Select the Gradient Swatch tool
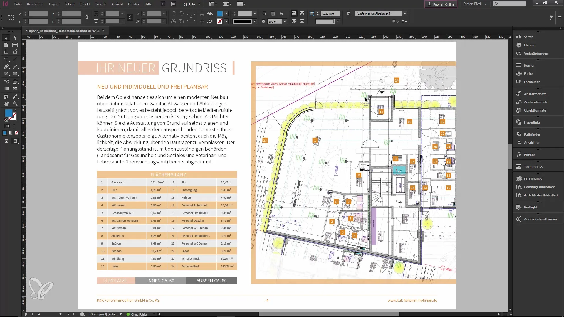564x317 pixels. pyautogui.click(x=6, y=89)
